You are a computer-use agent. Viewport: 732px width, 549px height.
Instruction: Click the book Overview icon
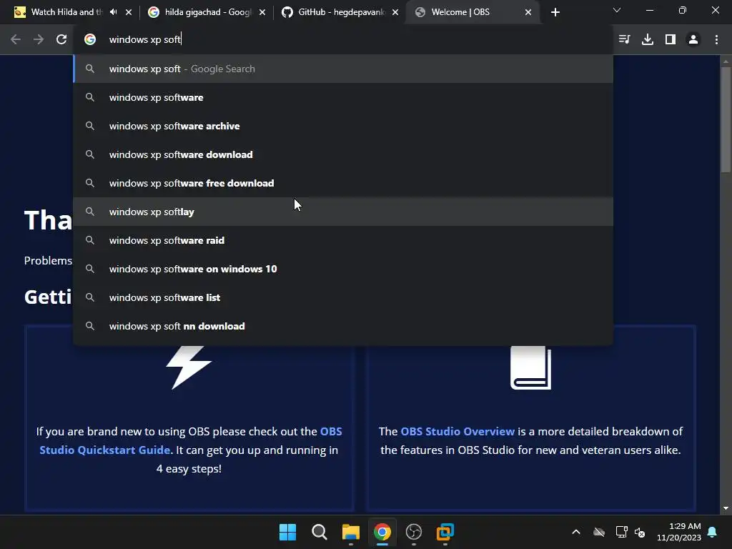(531, 367)
